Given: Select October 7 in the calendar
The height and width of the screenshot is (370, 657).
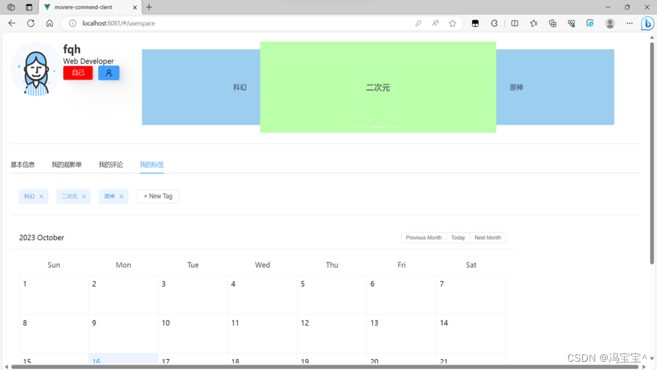Looking at the screenshot, I should [471, 295].
